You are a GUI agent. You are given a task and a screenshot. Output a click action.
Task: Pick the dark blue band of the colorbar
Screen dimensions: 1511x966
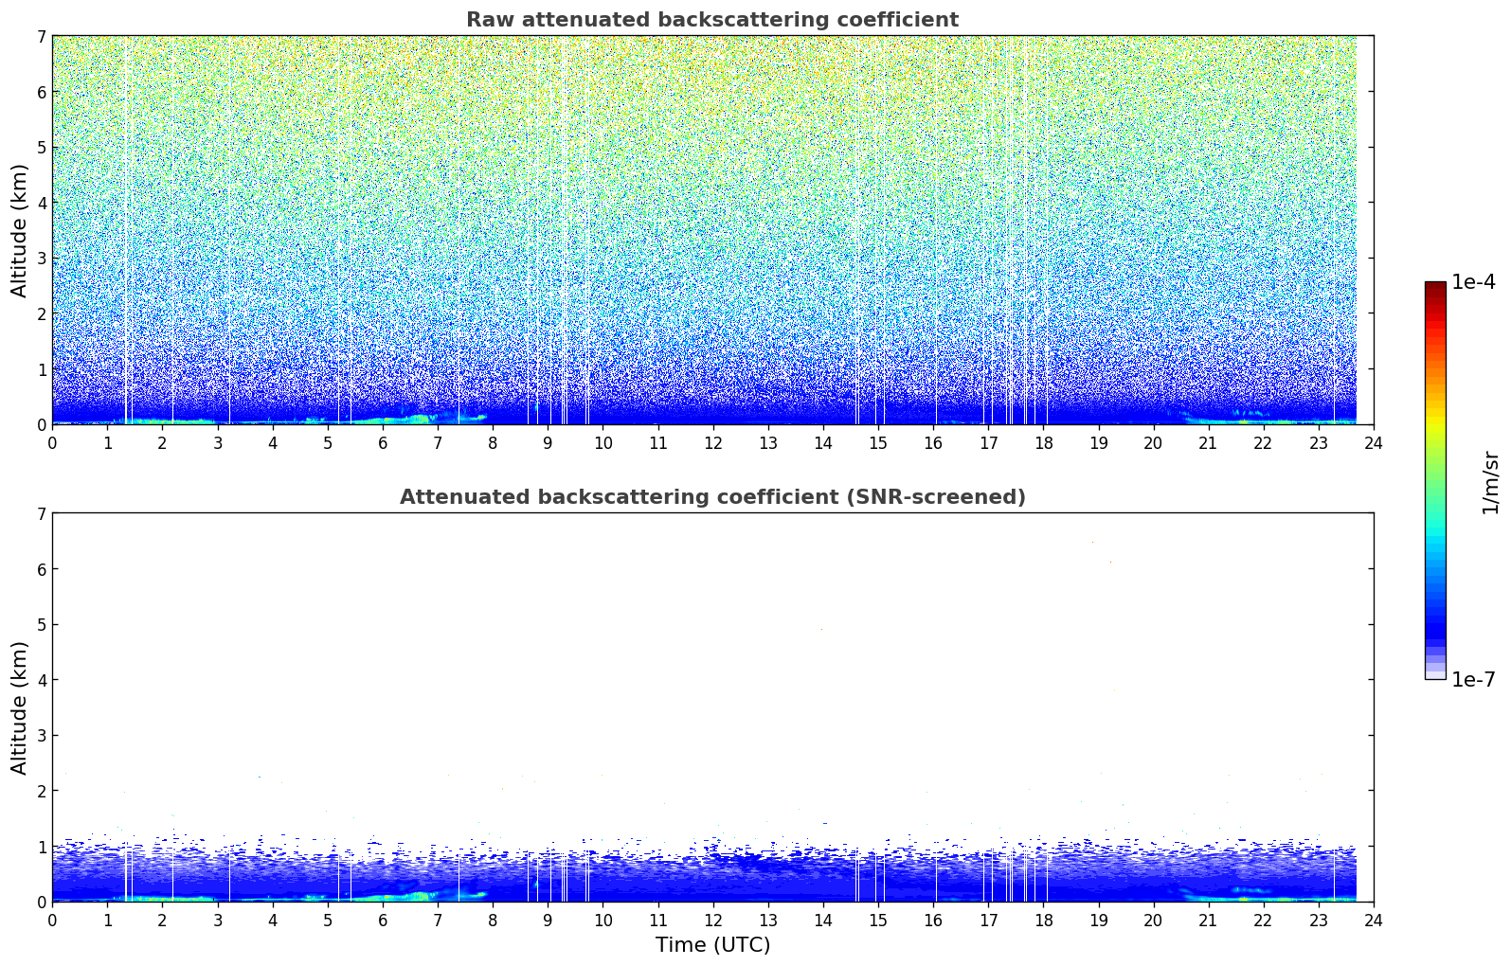(x=1435, y=625)
